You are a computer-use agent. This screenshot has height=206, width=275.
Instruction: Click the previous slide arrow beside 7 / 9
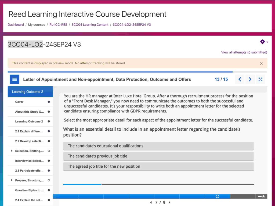(151, 203)
